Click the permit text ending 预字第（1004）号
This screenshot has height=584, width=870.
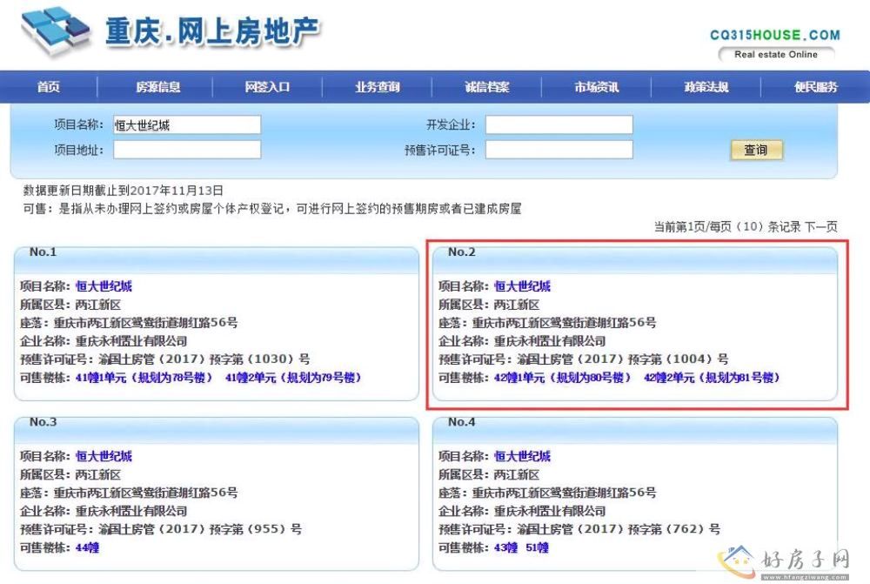tap(583, 359)
